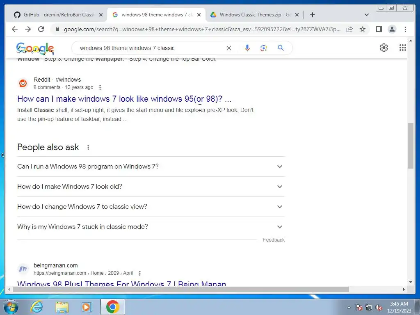This screenshot has width=420, height=315.
Task: Bookmark this page with the star
Action: point(363,29)
